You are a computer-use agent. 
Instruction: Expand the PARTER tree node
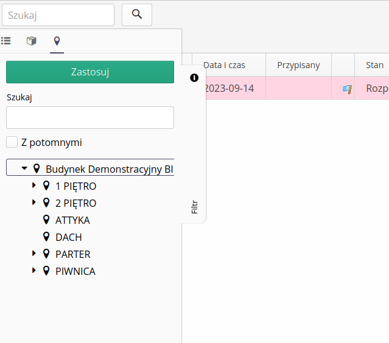click(x=34, y=254)
